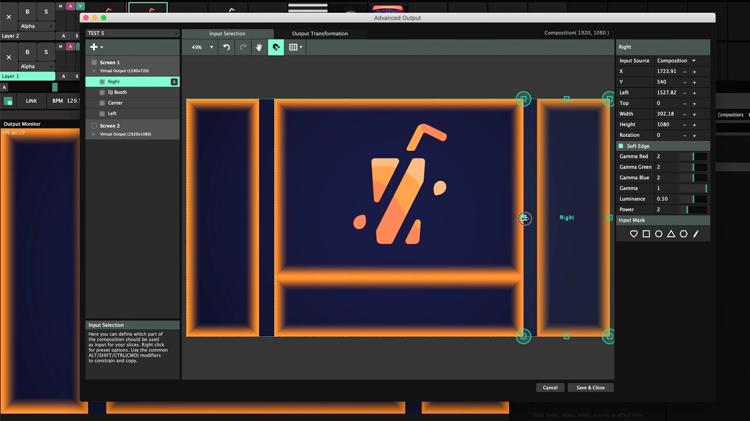The image size is (750, 421).
Task: Open the grid options icon
Action: [293, 47]
